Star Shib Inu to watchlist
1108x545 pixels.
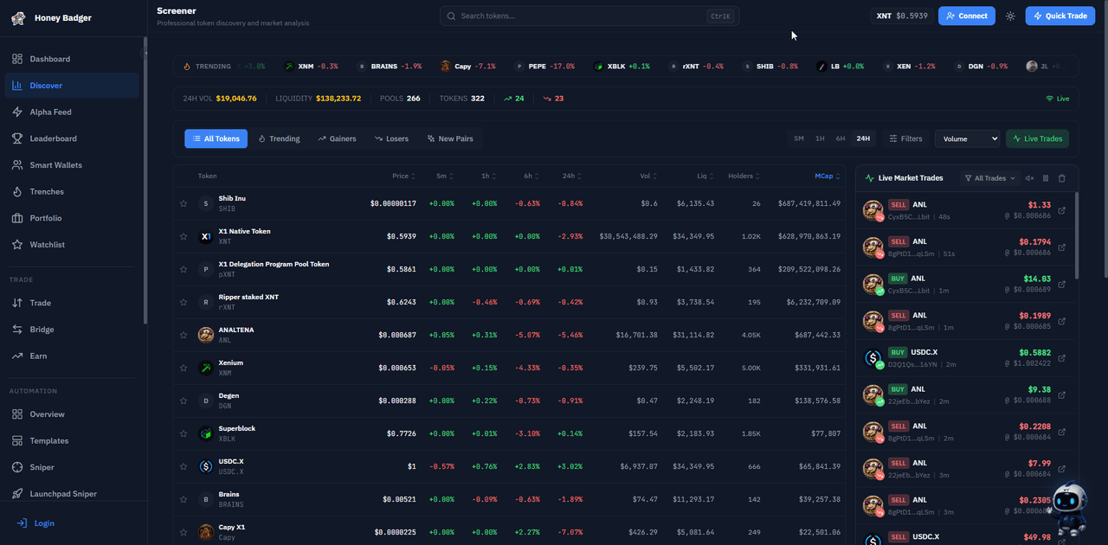click(x=184, y=203)
